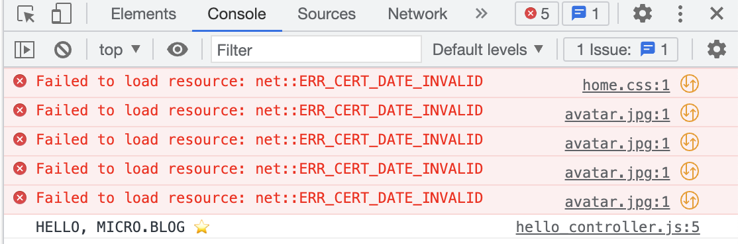This screenshot has height=244, width=738.
Task: Show the console sidebar icon
Action: [25, 50]
